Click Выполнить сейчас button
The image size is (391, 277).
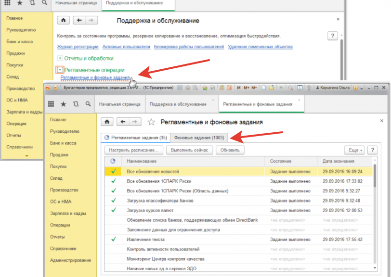189,150
